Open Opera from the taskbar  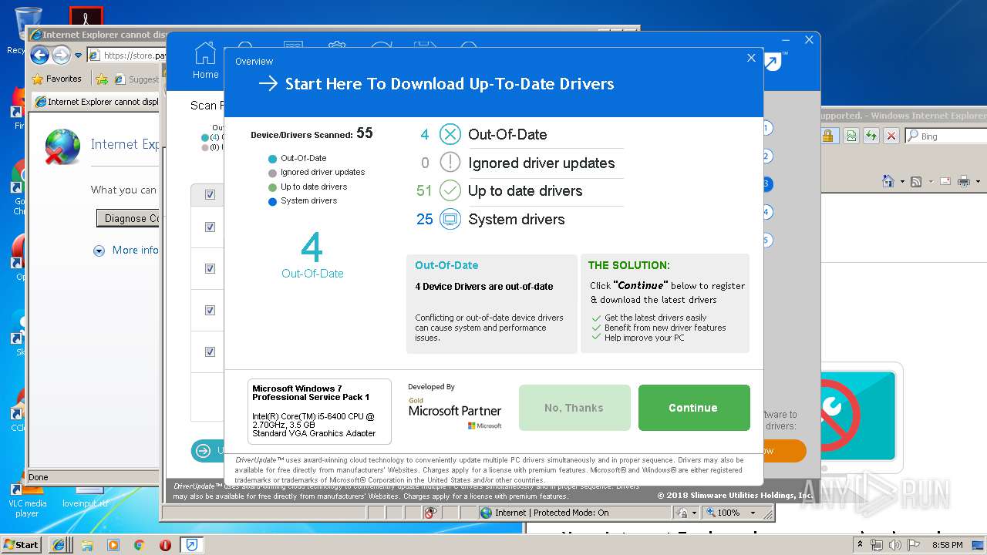(x=165, y=545)
